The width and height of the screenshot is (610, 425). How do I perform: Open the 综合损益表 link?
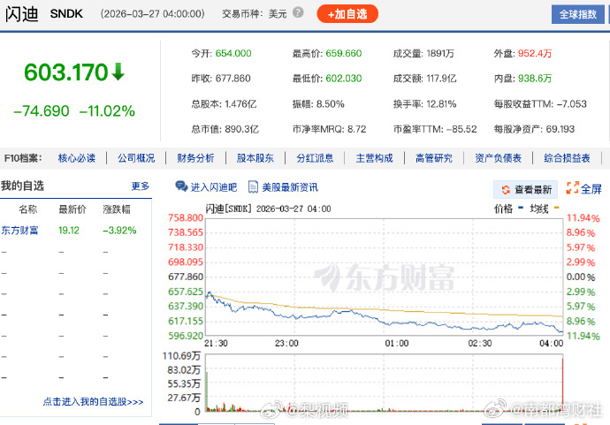tap(567, 158)
